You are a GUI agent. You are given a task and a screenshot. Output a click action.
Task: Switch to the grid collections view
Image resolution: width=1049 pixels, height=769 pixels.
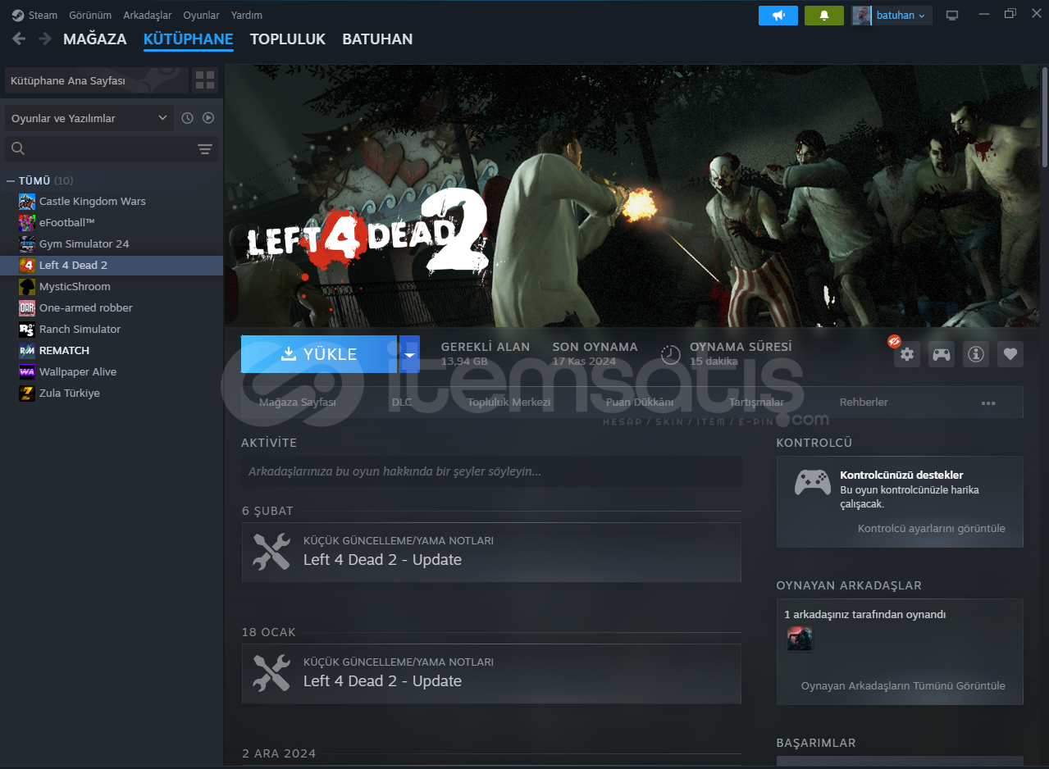pyautogui.click(x=205, y=80)
